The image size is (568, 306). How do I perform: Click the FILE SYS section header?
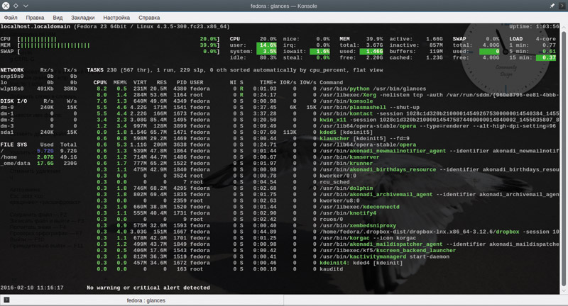tap(13, 144)
